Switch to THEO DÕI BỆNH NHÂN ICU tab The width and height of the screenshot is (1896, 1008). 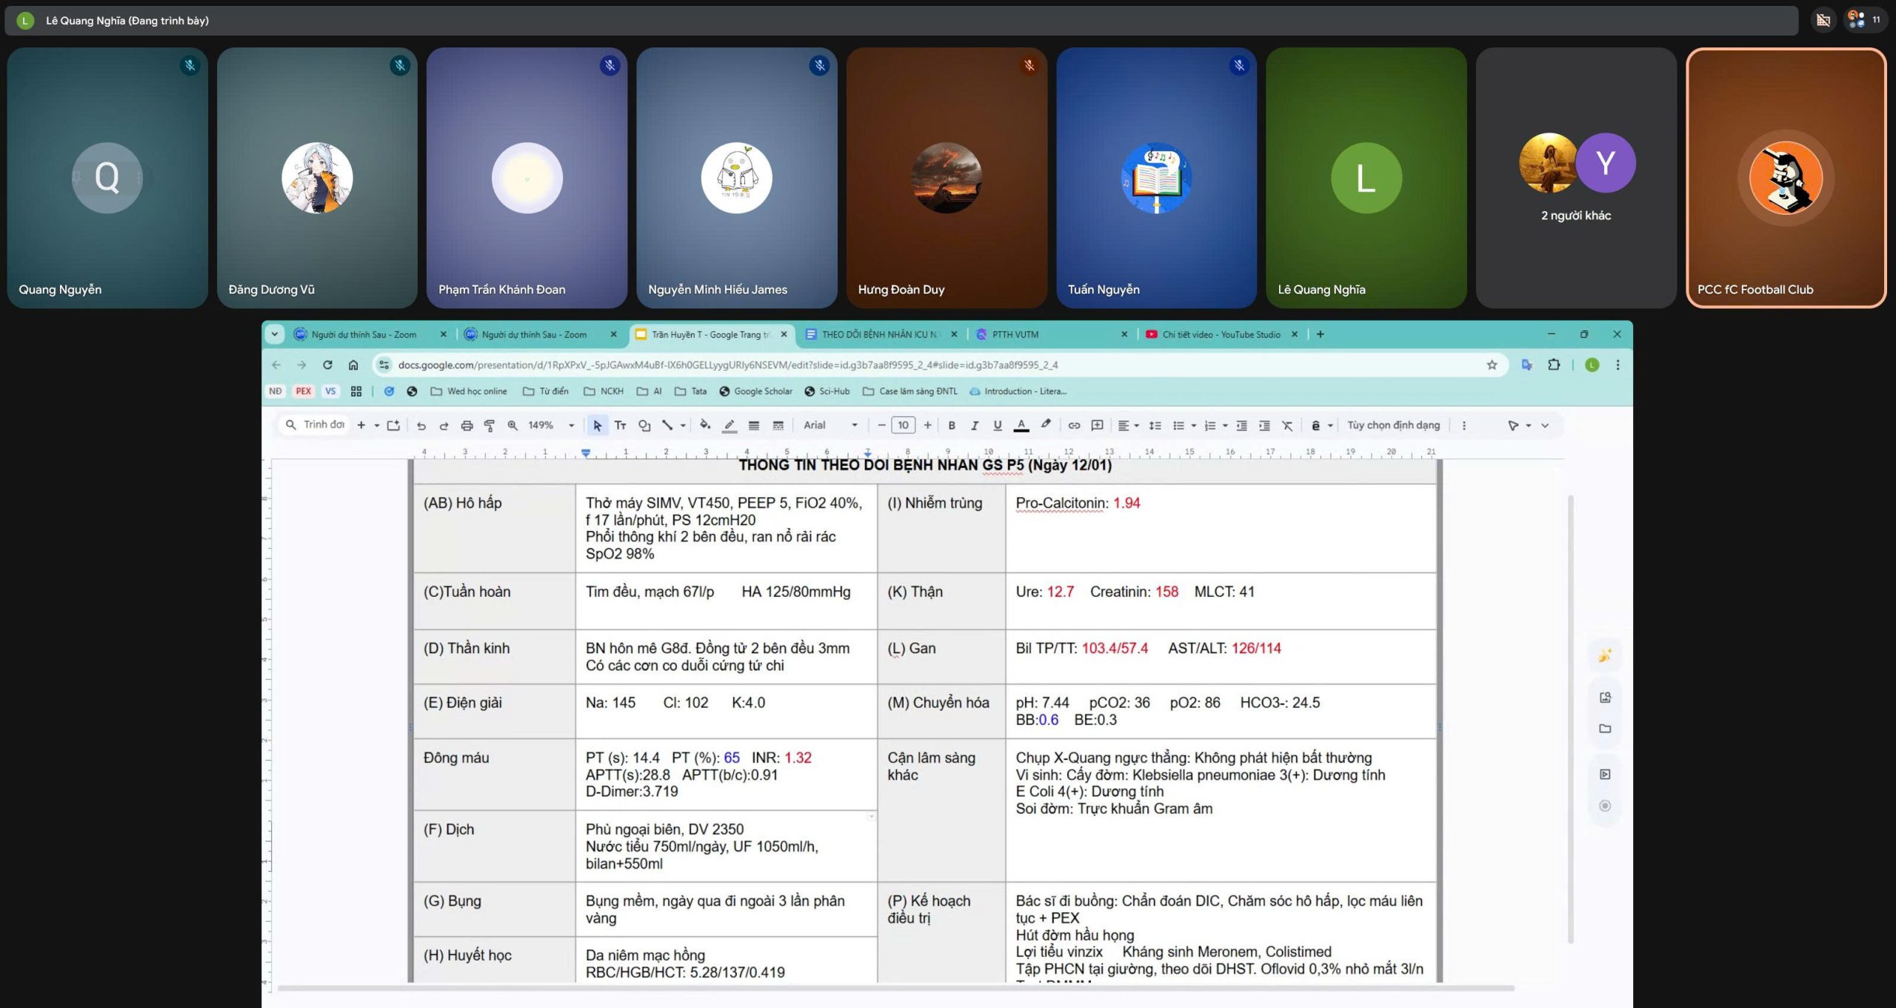point(879,334)
